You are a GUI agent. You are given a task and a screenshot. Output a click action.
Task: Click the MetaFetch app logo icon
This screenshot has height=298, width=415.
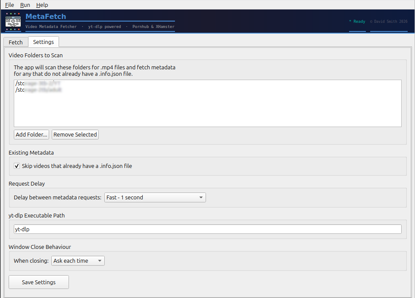12,21
